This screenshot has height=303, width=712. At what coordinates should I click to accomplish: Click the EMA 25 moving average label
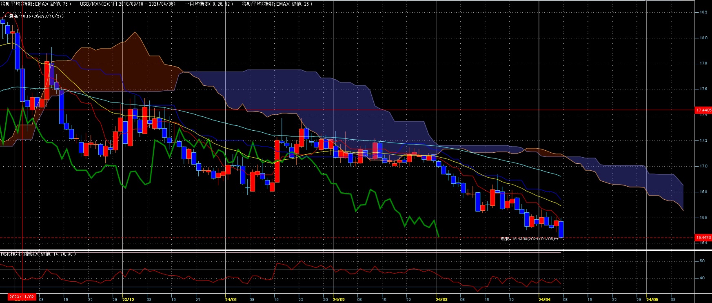point(277,4)
